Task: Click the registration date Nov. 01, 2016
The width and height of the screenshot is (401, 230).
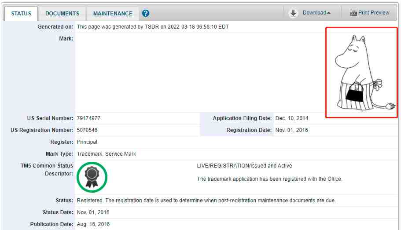Action: tap(291, 130)
